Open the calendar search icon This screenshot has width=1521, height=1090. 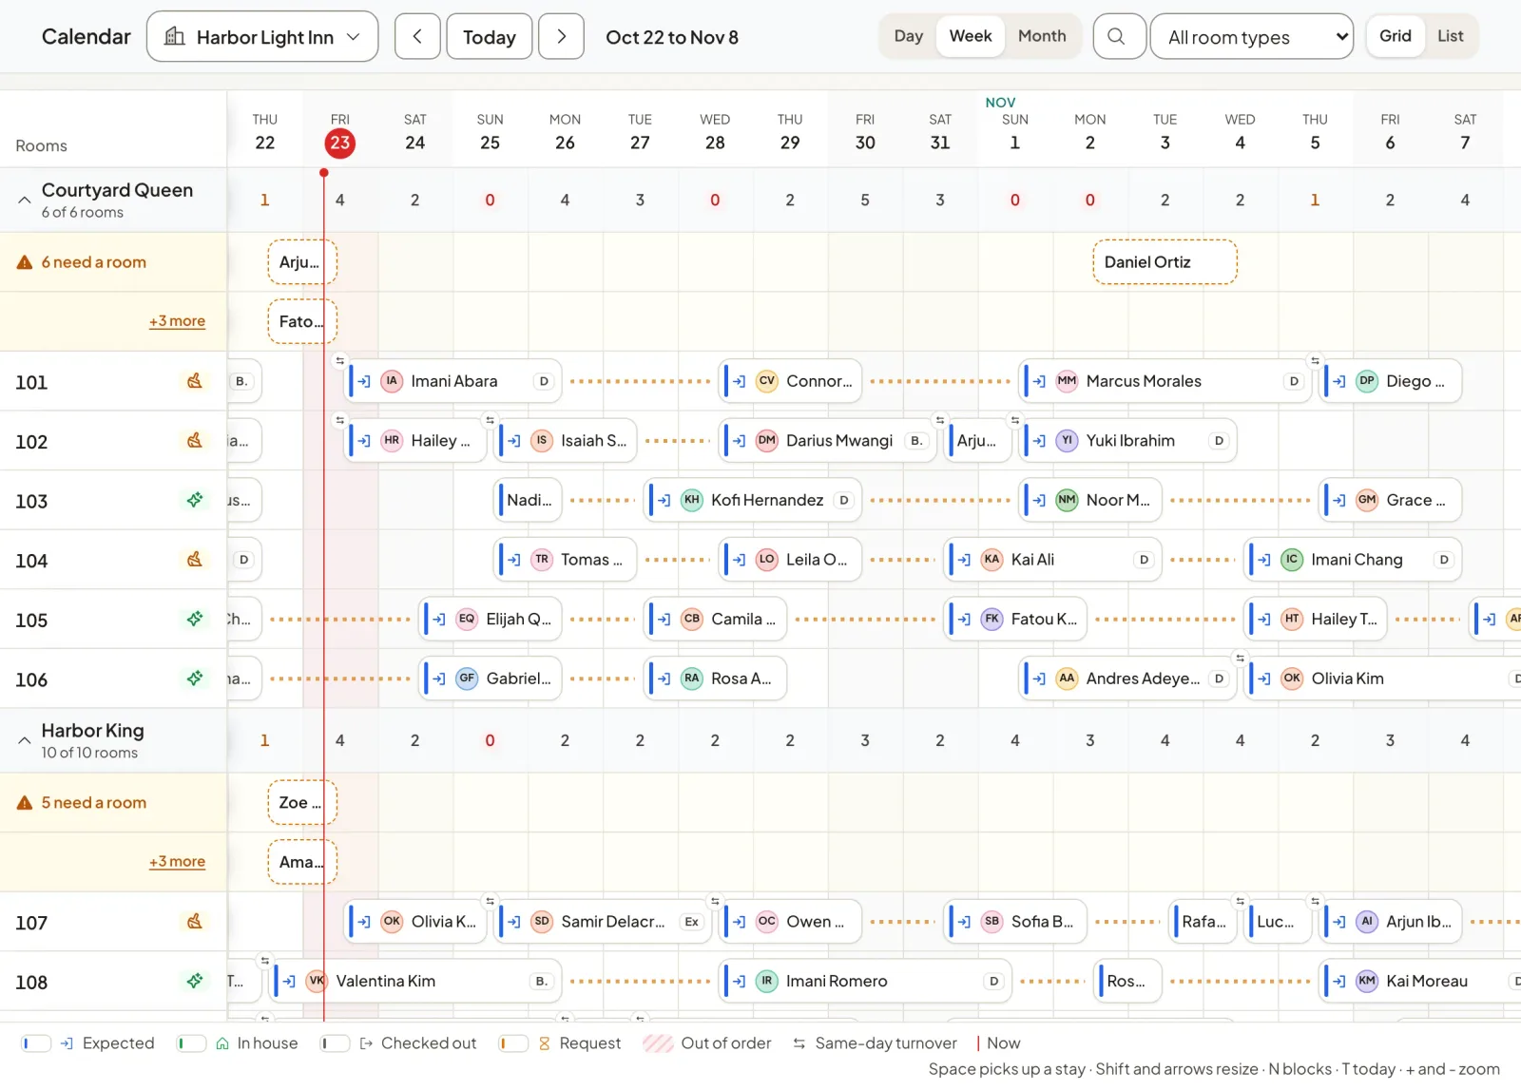click(1118, 37)
